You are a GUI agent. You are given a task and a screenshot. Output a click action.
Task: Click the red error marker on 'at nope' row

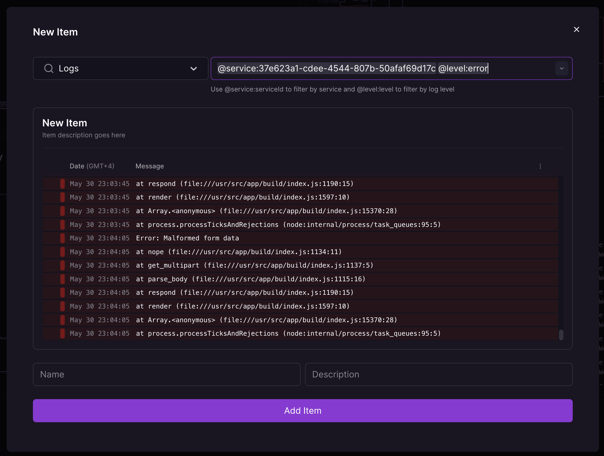[63, 252]
